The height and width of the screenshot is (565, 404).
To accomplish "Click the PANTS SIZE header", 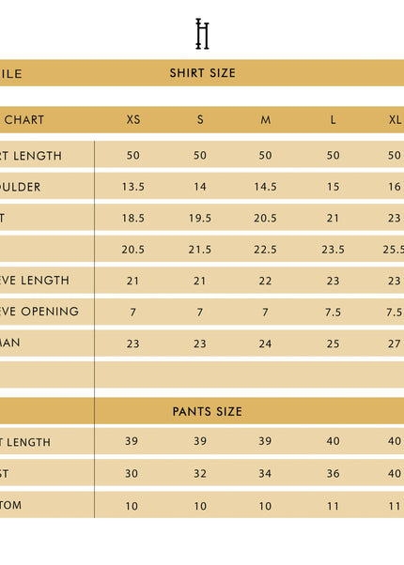I will (x=207, y=411).
